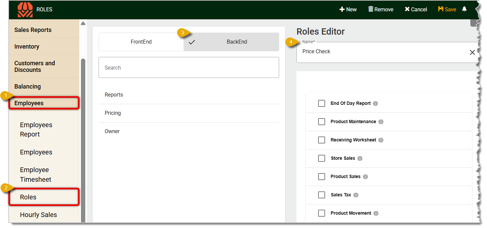Open the notifications bell icon
This screenshot has width=487, height=228.
tap(464, 9)
